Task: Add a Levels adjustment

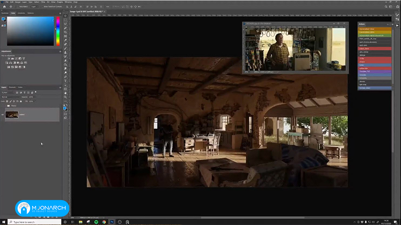Action: pos(12,58)
